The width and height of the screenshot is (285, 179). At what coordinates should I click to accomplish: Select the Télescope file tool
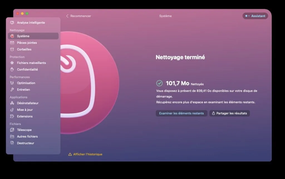coord(12,130)
